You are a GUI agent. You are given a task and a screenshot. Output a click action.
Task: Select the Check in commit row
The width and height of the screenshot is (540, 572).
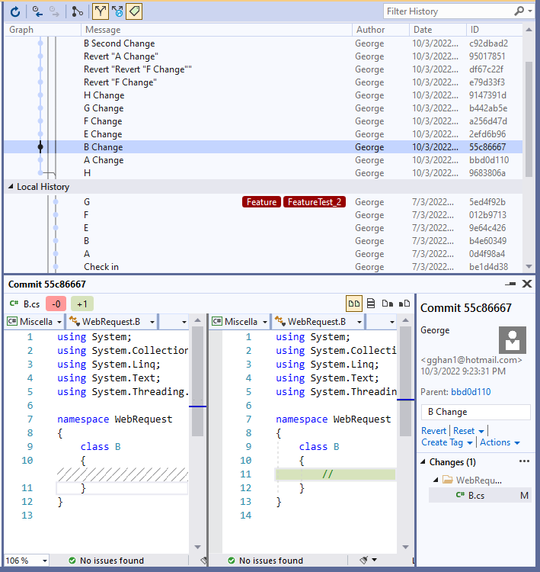click(263, 267)
